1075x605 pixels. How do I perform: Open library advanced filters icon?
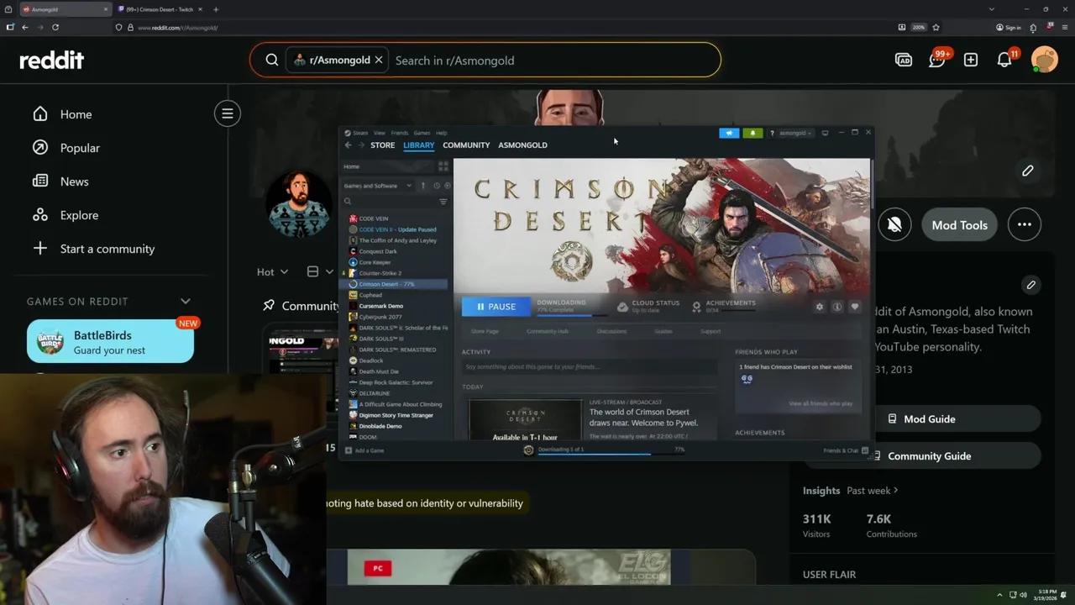[443, 202]
